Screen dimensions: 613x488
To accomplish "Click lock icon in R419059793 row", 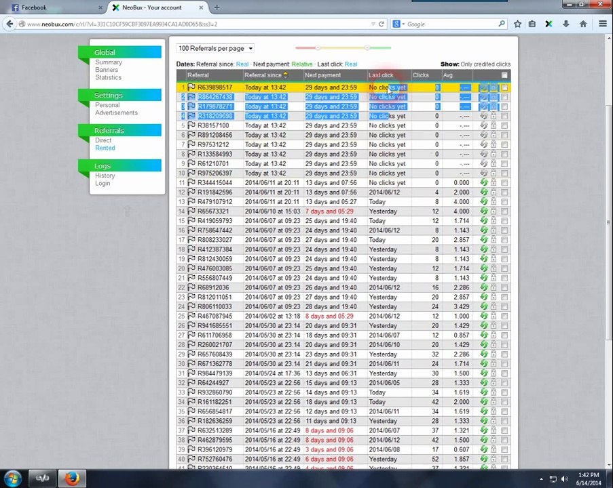I will [494, 220].
